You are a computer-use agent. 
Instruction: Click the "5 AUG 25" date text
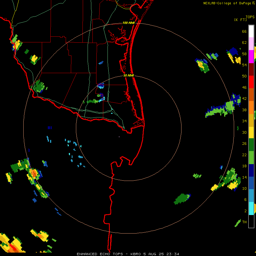coord(154,254)
